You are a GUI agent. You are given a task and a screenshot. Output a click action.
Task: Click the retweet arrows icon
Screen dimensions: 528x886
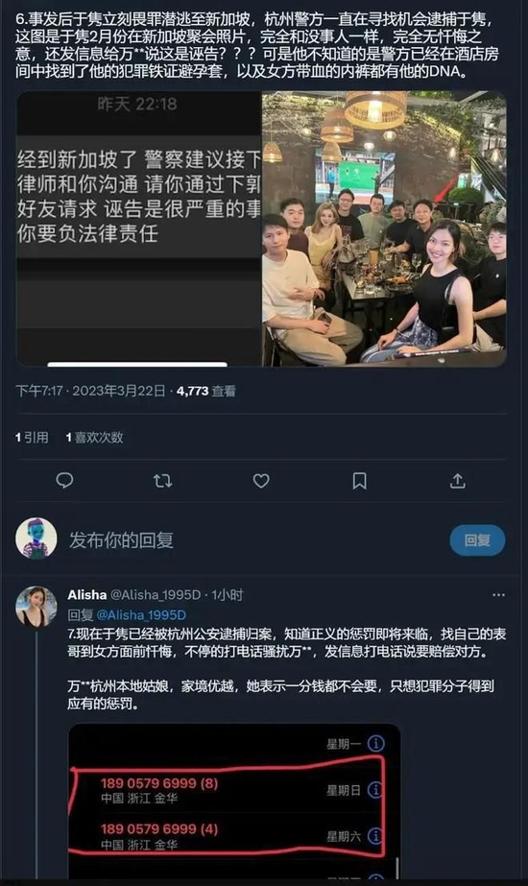click(x=163, y=481)
